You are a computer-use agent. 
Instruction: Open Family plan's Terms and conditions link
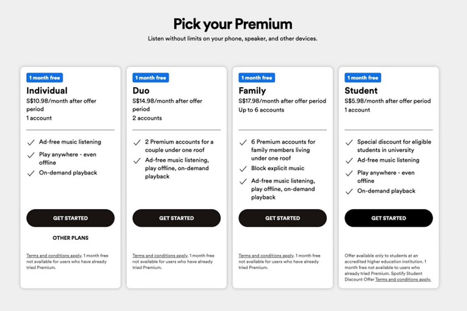(x=266, y=256)
